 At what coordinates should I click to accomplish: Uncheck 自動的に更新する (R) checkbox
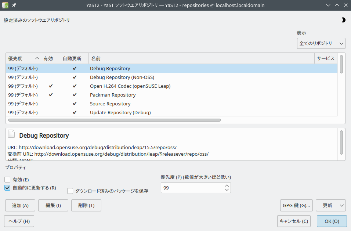[7, 188]
